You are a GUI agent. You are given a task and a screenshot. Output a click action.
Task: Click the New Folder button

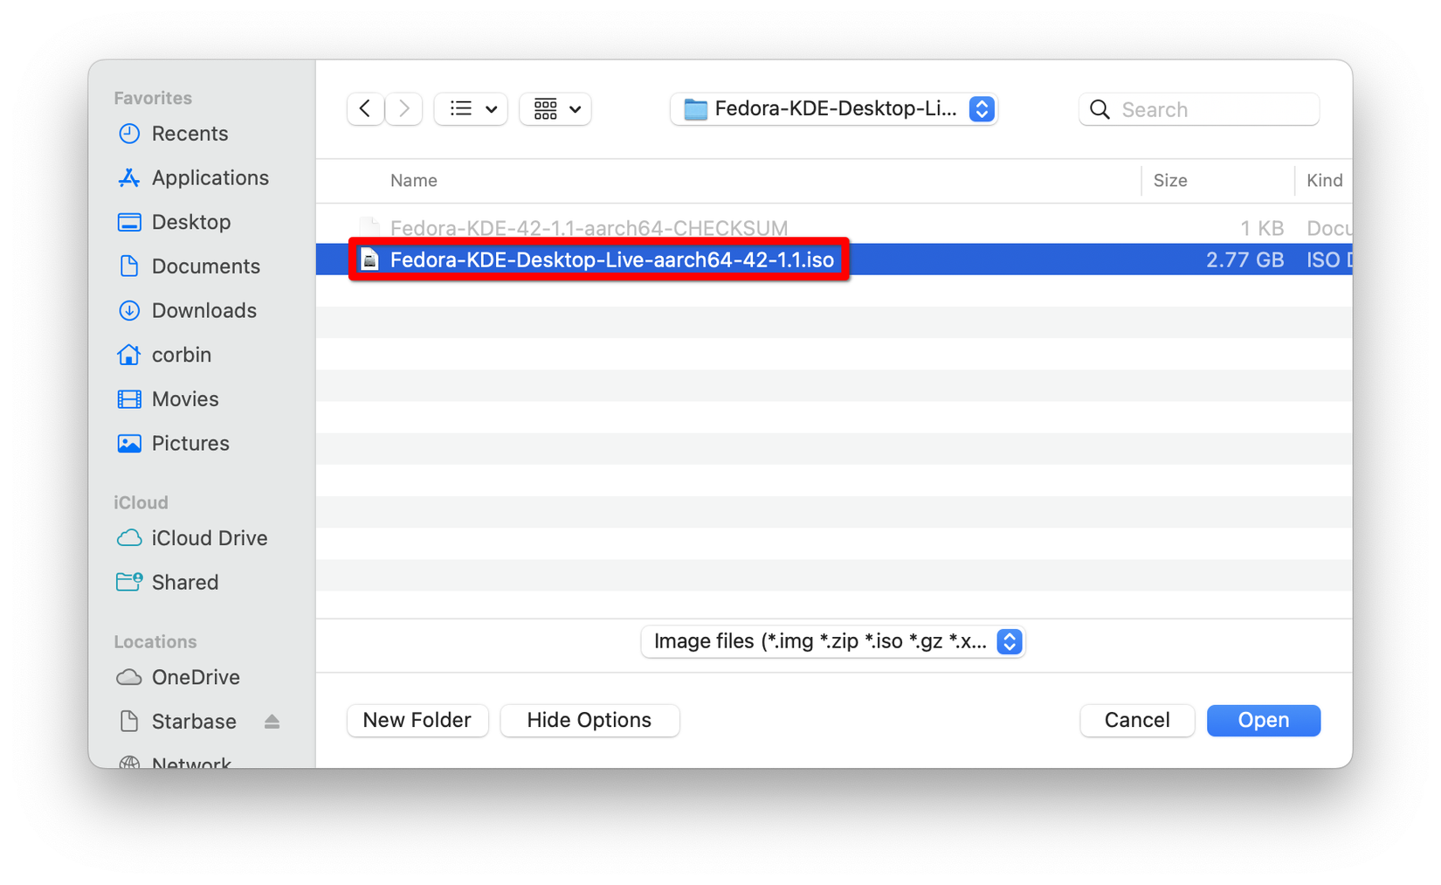point(417,721)
